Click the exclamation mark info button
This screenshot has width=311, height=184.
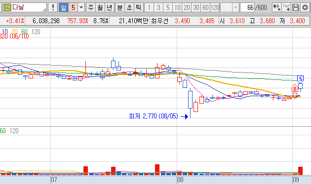pyautogui.click(x=53, y=7)
